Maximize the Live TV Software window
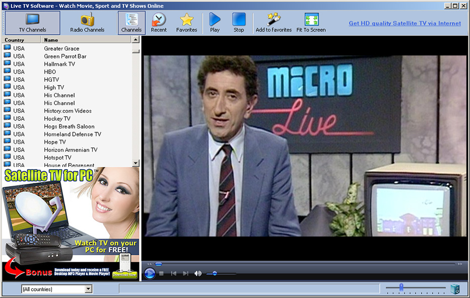This screenshot has height=298, width=470. [455, 6]
